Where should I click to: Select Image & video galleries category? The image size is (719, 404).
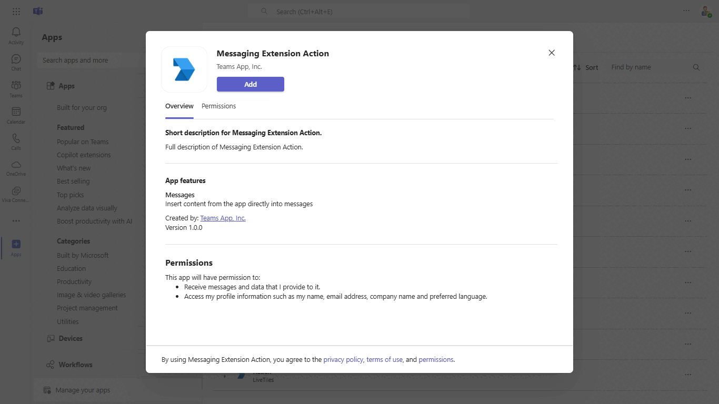(x=92, y=295)
